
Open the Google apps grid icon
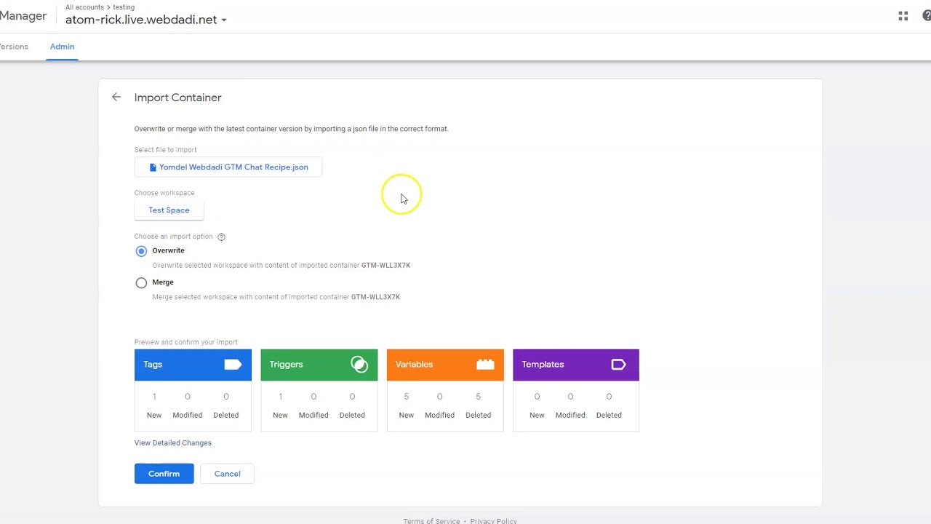(903, 16)
